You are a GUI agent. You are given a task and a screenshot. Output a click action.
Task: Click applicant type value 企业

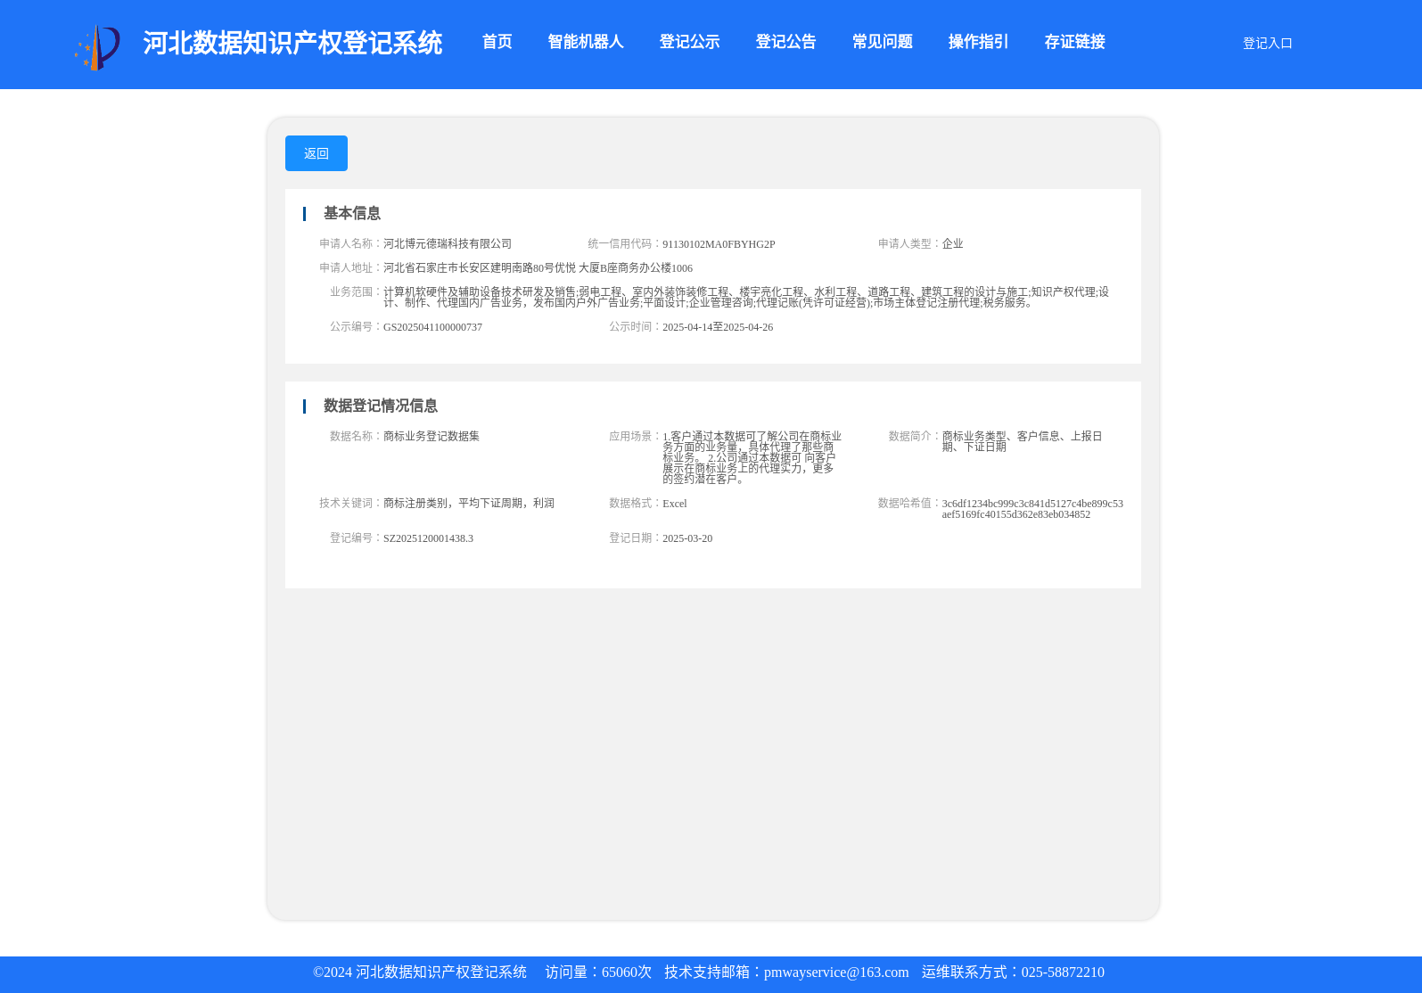click(x=952, y=243)
